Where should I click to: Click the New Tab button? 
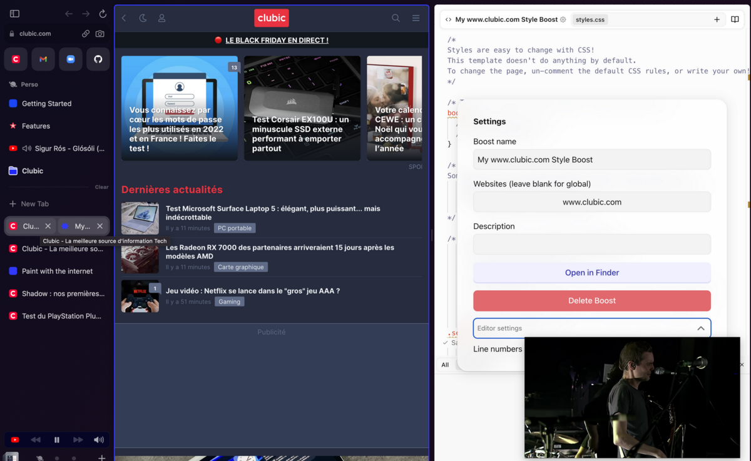(57, 204)
